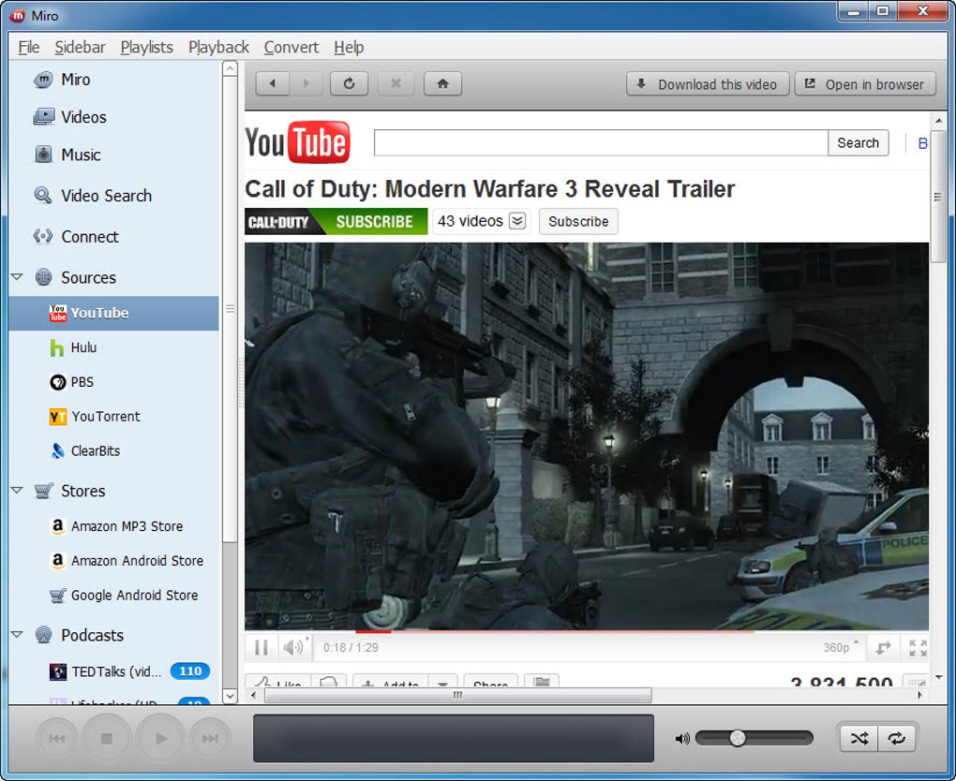Click the TEDTalks podcast thumbnail icon

57,671
